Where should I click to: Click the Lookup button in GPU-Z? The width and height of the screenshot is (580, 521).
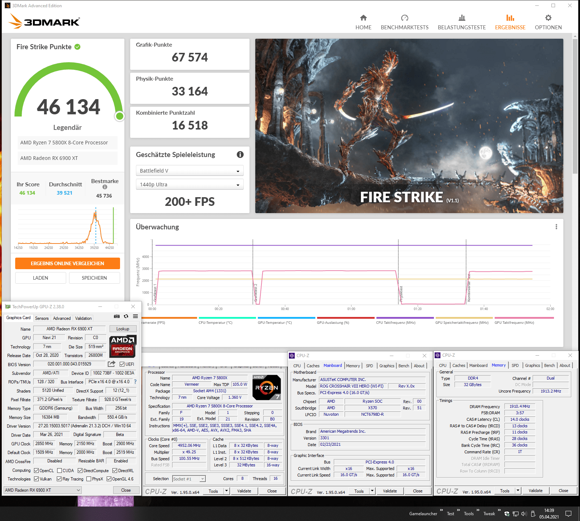click(x=123, y=329)
